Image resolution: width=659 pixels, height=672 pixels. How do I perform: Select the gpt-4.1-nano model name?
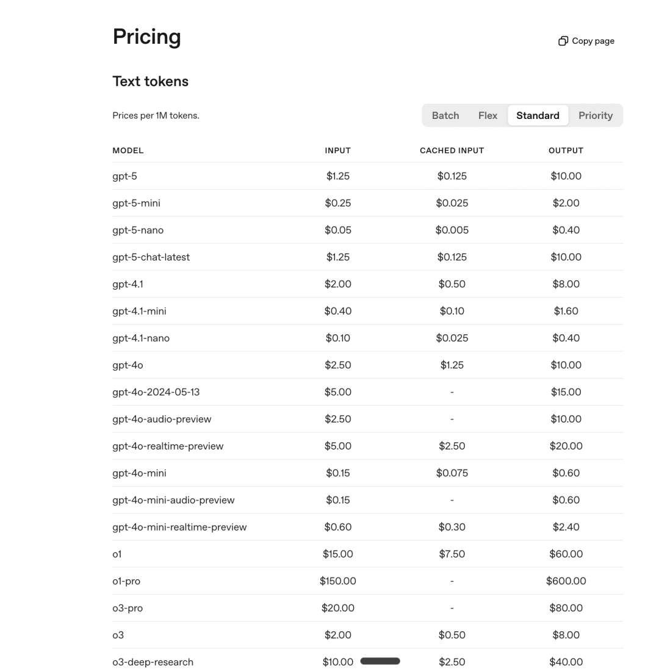[141, 338]
